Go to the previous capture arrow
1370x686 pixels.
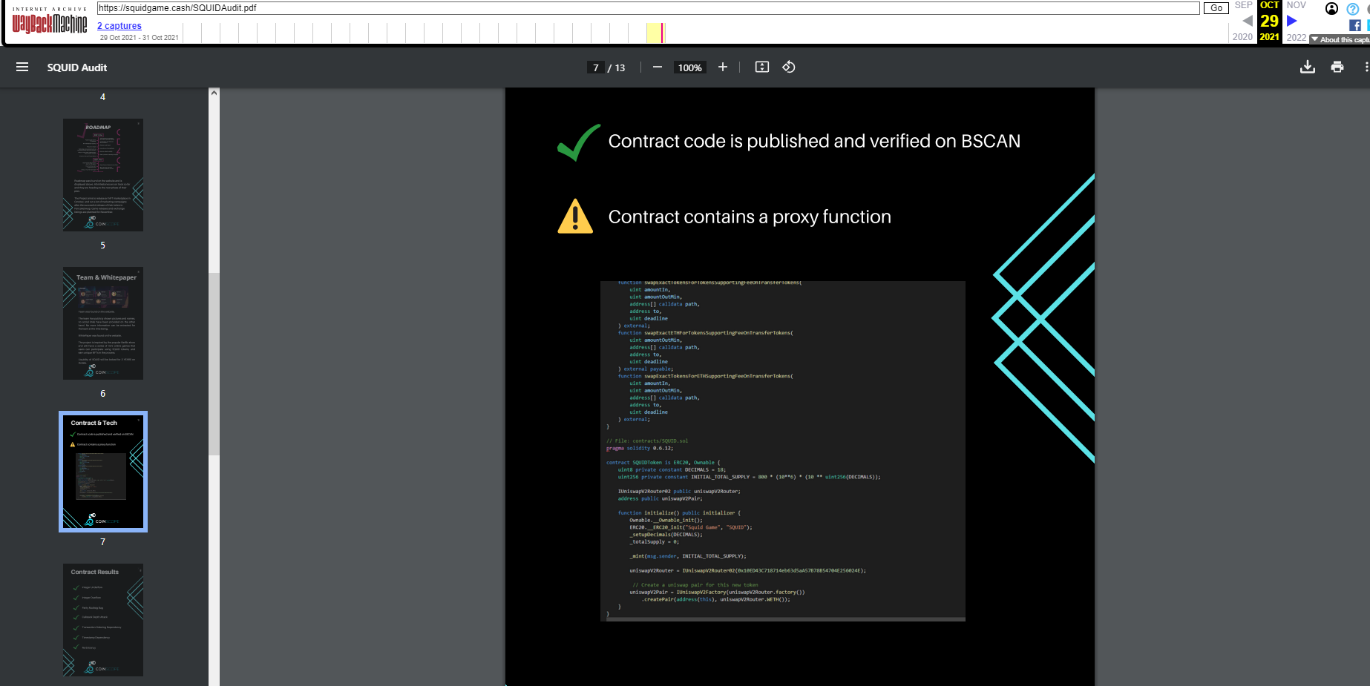click(1248, 21)
